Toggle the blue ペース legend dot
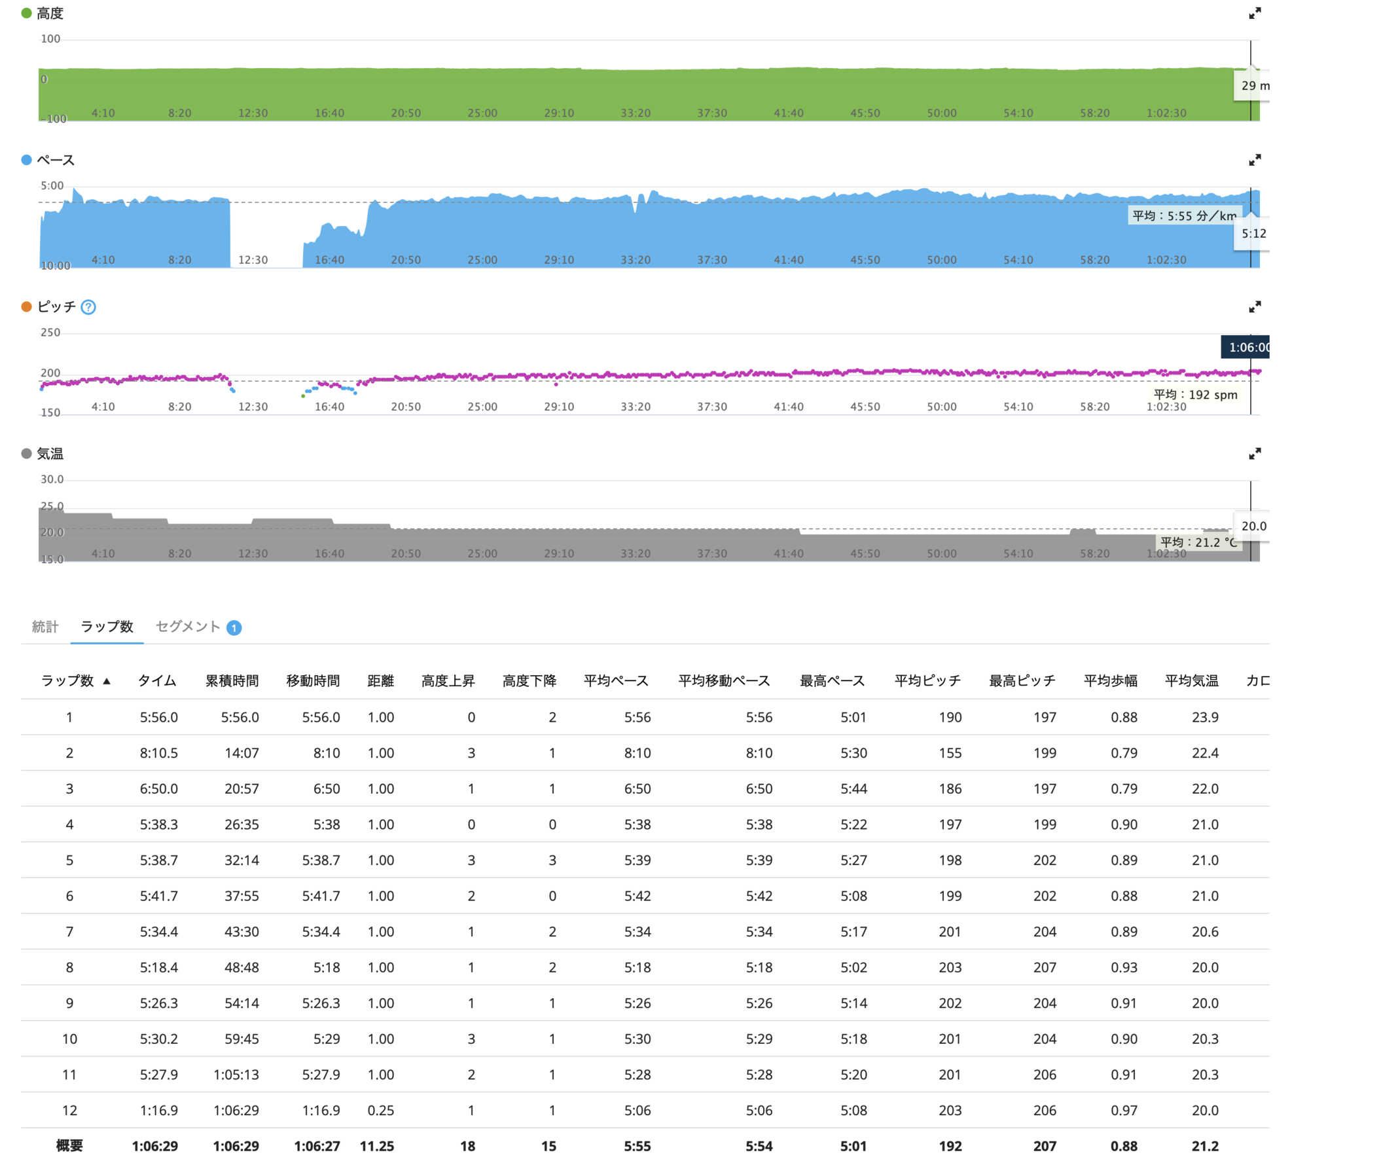Viewport: 1398px width, 1165px height. 27,160
